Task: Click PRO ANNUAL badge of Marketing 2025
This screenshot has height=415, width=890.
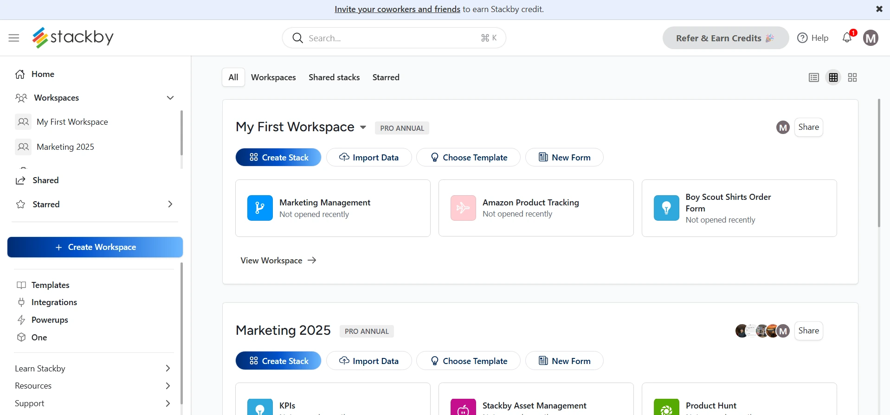Action: [367, 332]
